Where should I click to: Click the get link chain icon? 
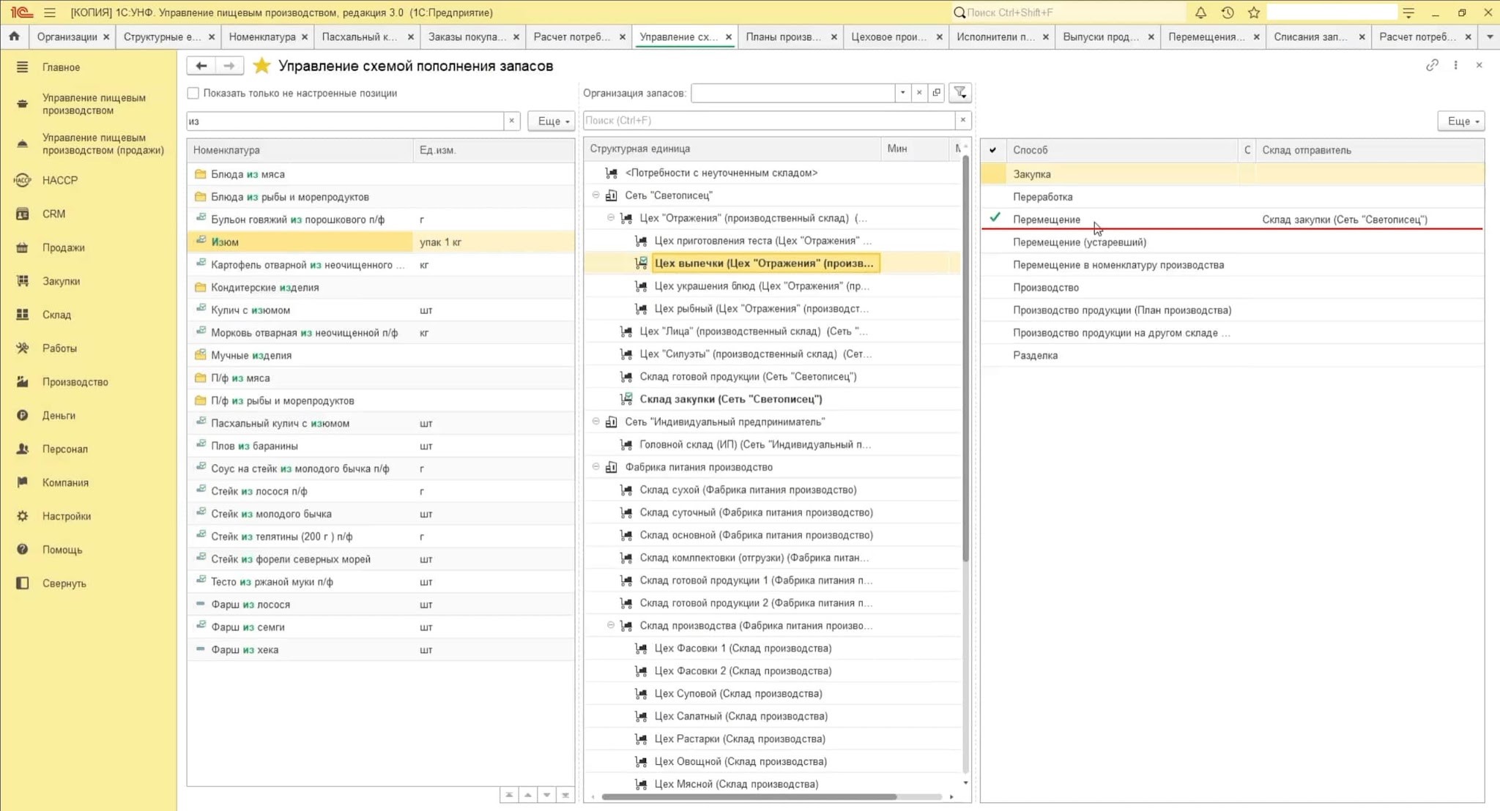(1432, 65)
